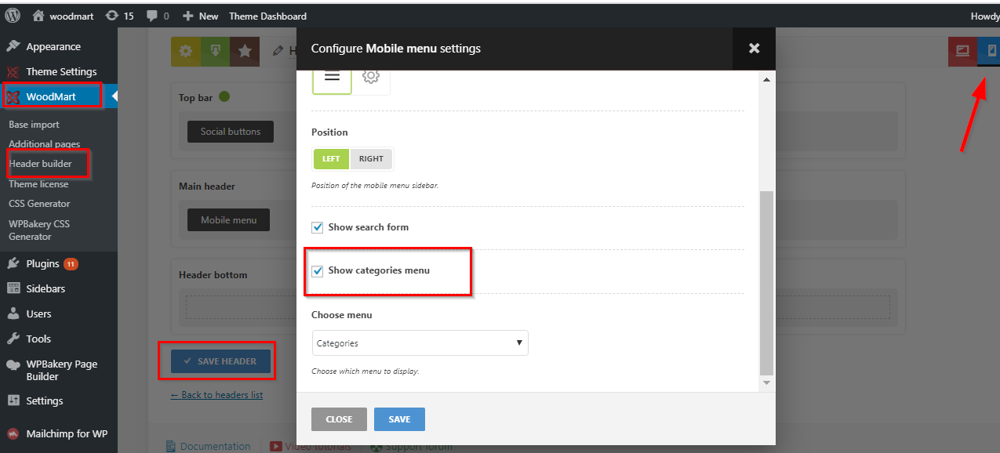Open Base import submenu item
The image size is (1000, 453).
[34, 125]
